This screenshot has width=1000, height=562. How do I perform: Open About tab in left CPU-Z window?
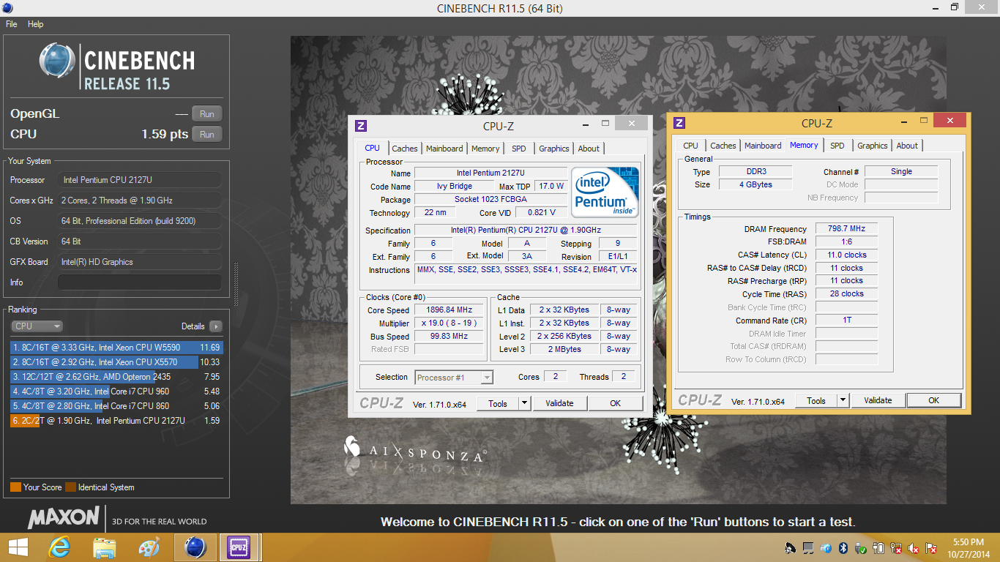click(x=589, y=149)
